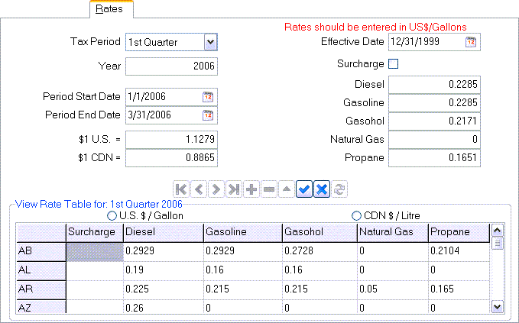Select CDN $ / Litre radio option
Viewport: 519px width, 323px height.
(356, 216)
